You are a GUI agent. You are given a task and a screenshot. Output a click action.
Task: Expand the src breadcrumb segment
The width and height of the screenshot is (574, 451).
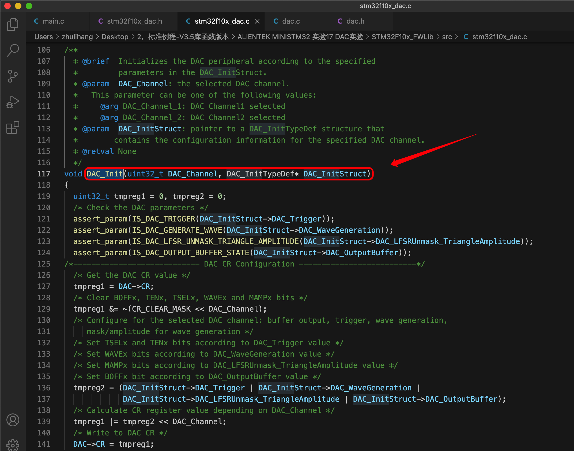pyautogui.click(x=447, y=37)
